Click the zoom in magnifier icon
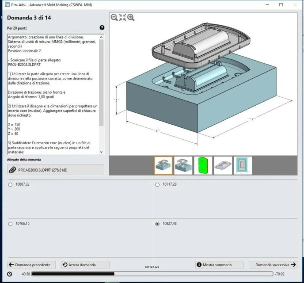The width and height of the screenshot is (304, 283). [x=131, y=17]
